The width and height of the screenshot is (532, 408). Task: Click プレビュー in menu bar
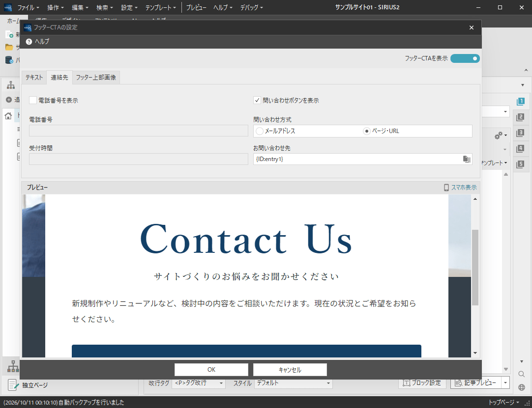196,7
